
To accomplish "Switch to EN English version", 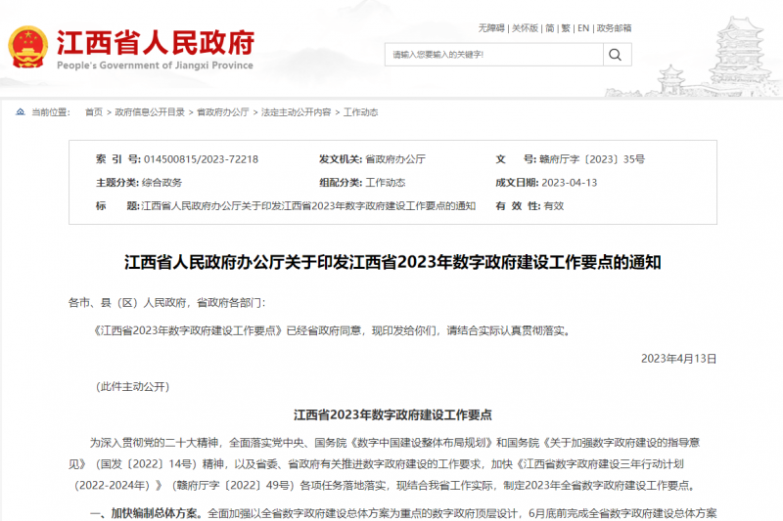I will point(583,28).
